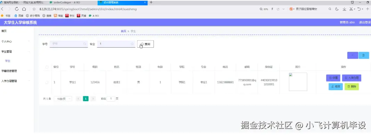
Task: Click the plus icon at toolbar's right end
Action: (x=368, y=9)
